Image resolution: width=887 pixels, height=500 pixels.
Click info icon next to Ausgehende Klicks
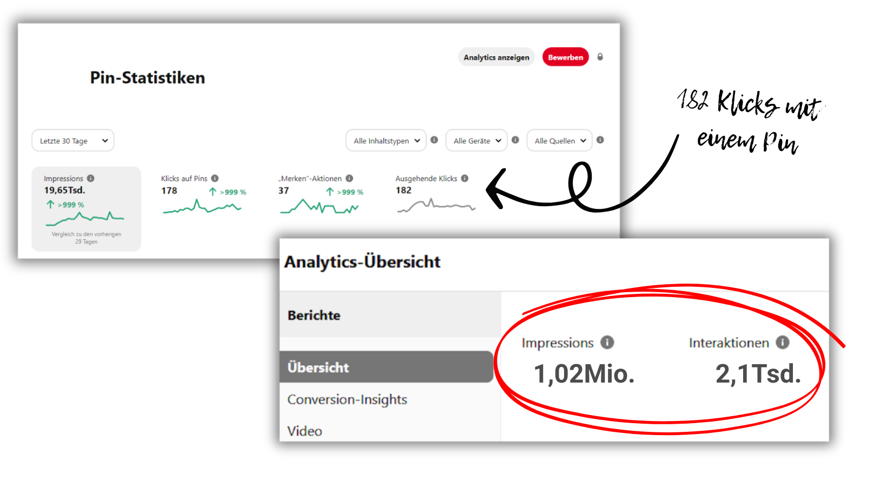(x=465, y=178)
